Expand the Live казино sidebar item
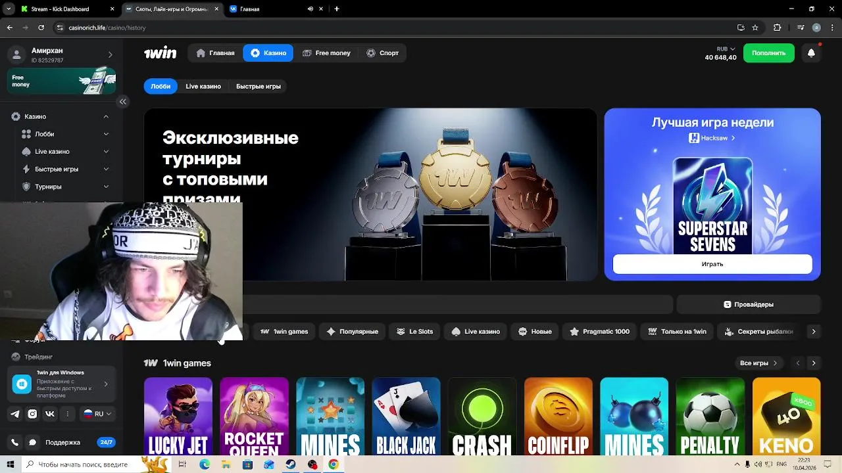This screenshot has height=473, width=842. [106, 152]
